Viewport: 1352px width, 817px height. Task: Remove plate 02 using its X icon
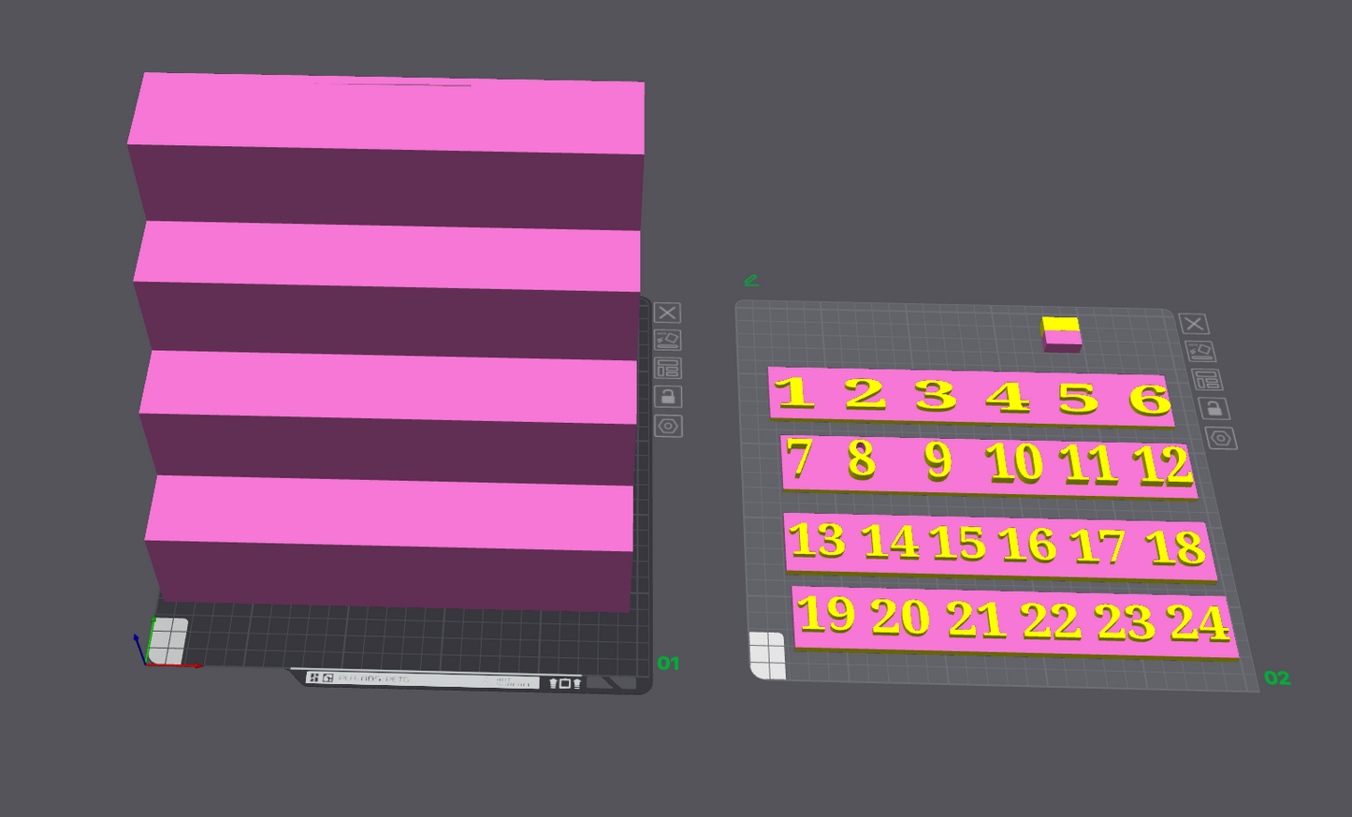pos(1193,324)
